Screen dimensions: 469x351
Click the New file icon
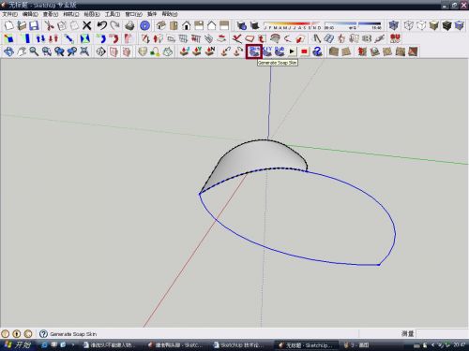8,25
